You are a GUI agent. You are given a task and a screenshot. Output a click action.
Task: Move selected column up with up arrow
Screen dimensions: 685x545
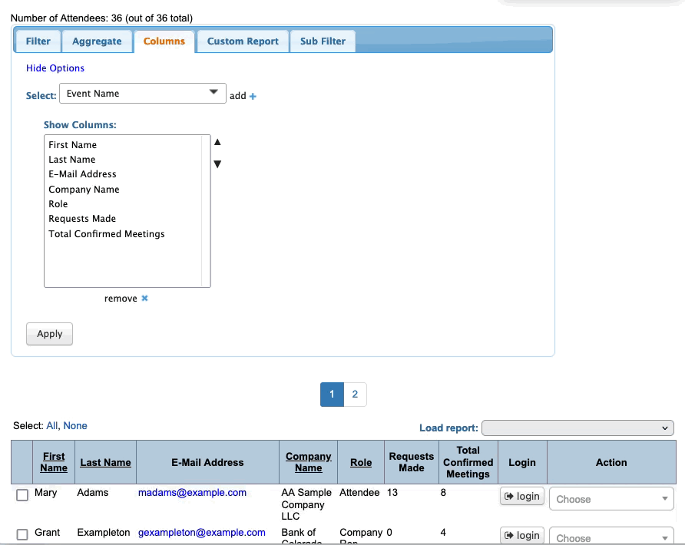(217, 142)
